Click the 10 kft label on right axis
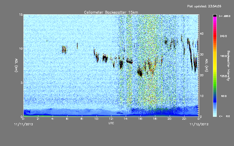This screenshot has height=146, width=234. tap(202, 96)
